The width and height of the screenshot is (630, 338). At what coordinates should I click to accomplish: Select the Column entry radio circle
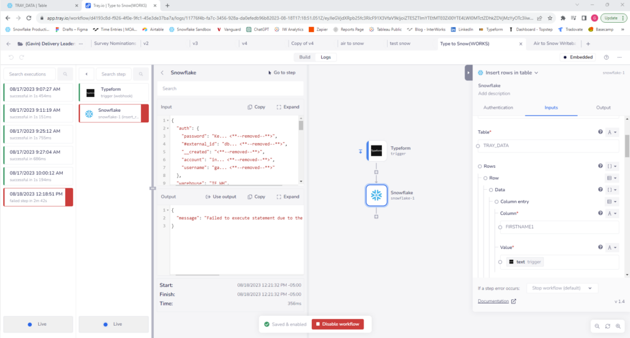(x=496, y=202)
